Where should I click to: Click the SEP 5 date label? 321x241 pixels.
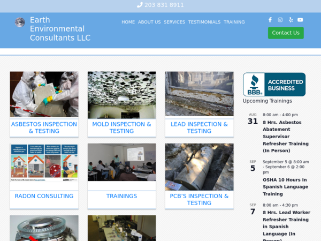[253, 166]
